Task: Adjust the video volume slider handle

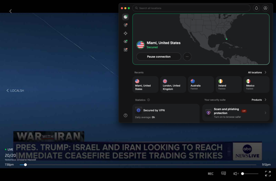Action: (x=243, y=174)
